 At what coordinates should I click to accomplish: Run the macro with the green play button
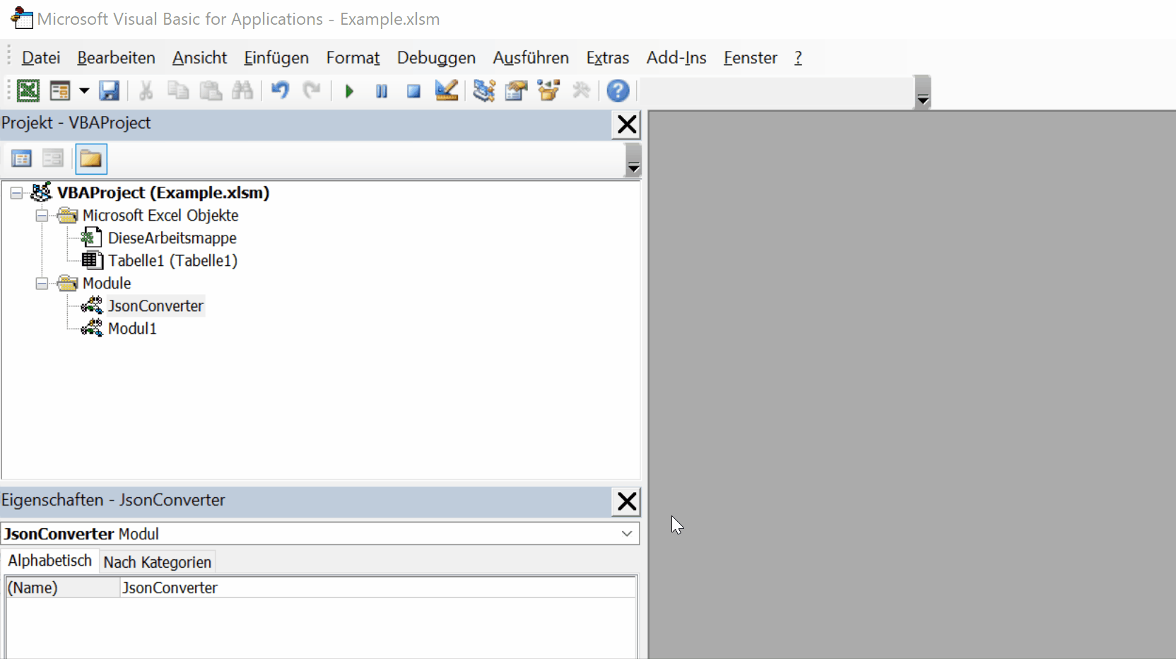349,91
